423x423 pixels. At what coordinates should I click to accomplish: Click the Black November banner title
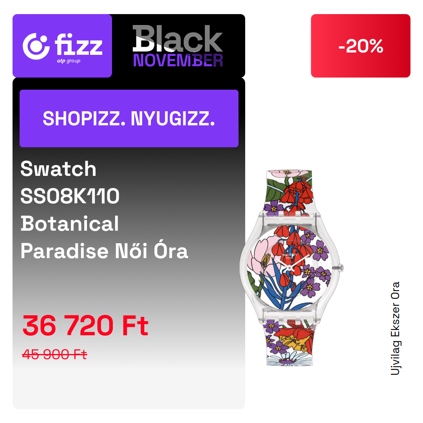178,46
